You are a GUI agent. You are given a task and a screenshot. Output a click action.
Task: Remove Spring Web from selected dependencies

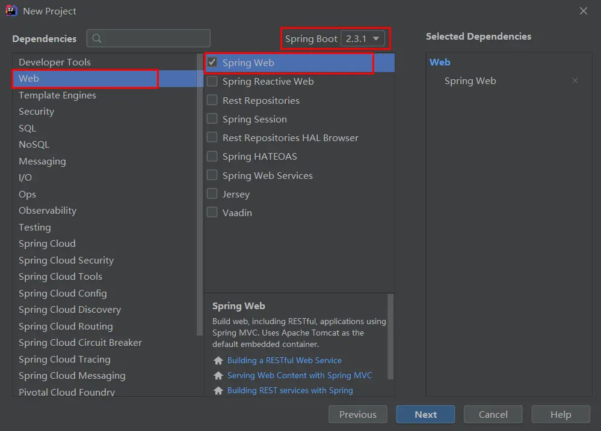point(575,80)
